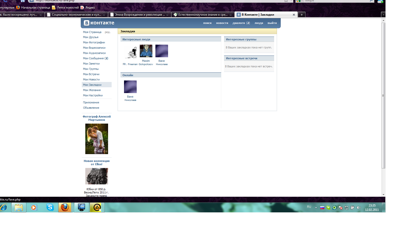This screenshot has height=227, width=405.
Task: Open Мои Настройки in the sidebar
Action: 93,95
